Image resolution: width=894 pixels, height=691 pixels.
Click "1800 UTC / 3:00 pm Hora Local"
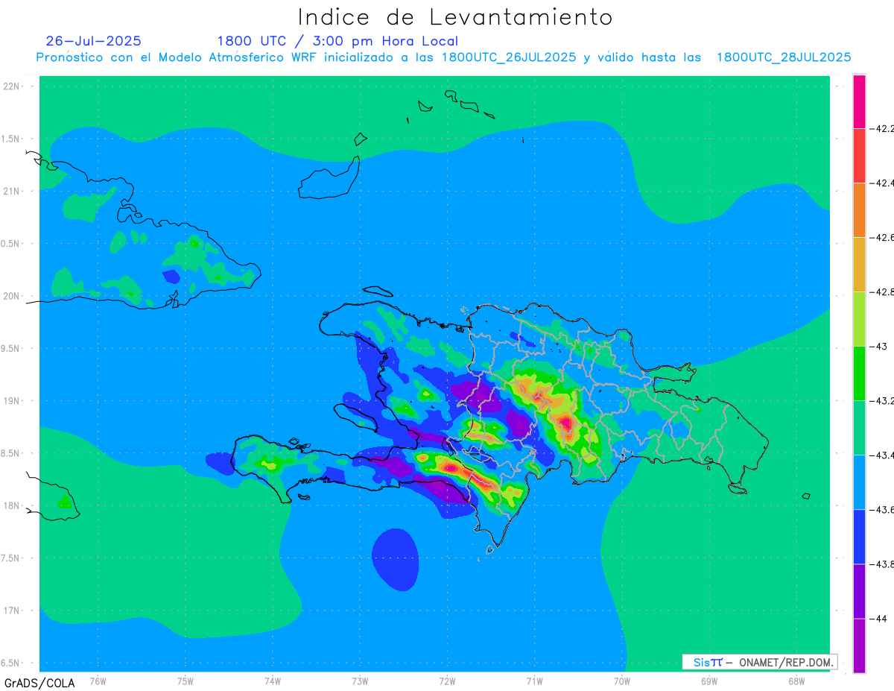337,41
